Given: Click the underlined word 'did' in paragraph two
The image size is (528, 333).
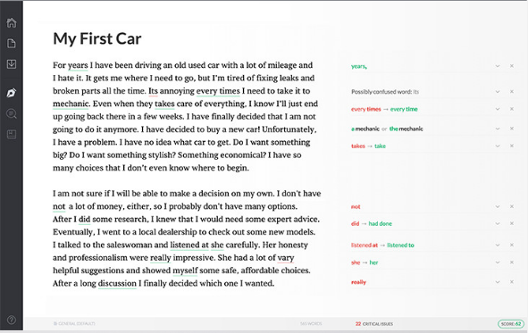Looking at the screenshot, I should pos(84,220).
